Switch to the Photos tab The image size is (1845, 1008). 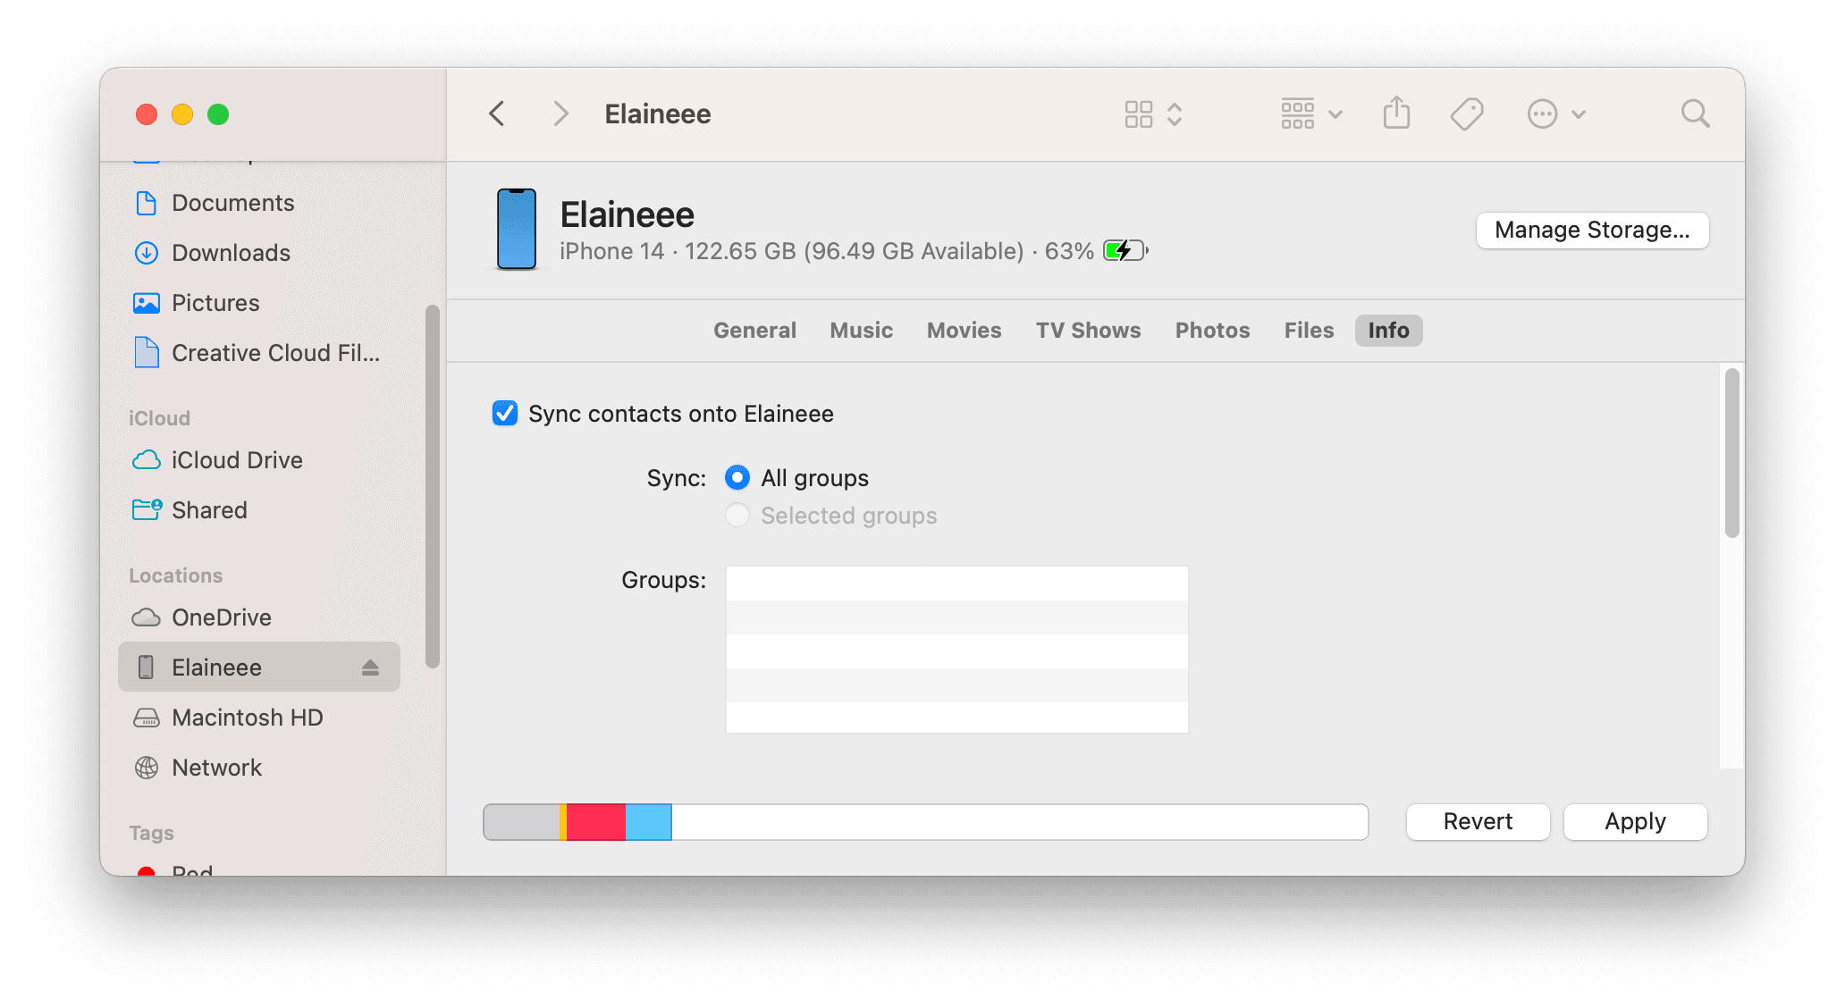coord(1212,331)
